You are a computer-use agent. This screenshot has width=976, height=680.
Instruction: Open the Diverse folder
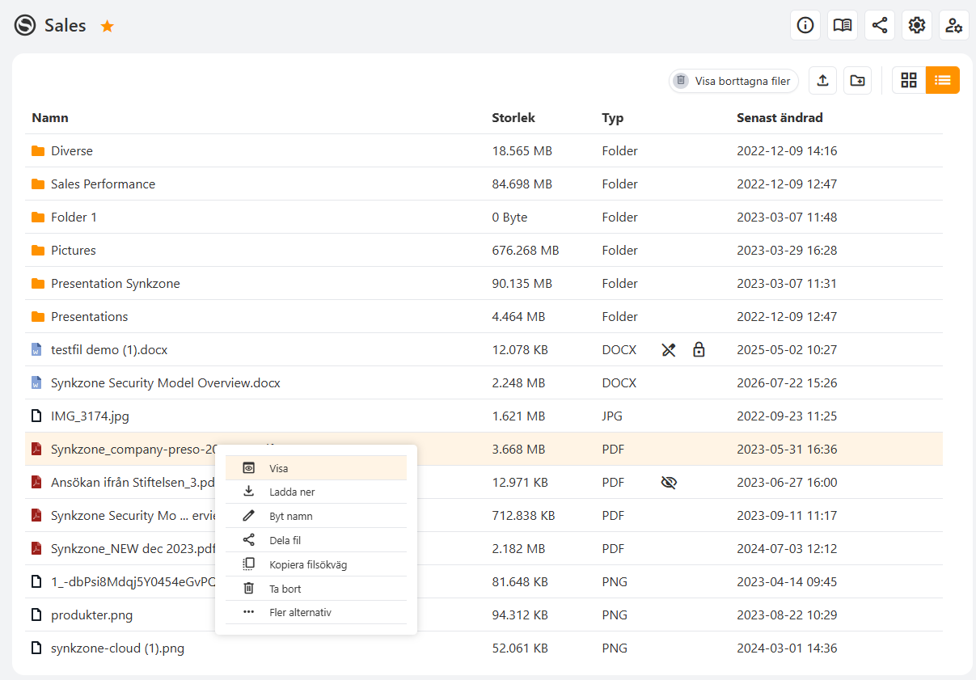coord(72,151)
